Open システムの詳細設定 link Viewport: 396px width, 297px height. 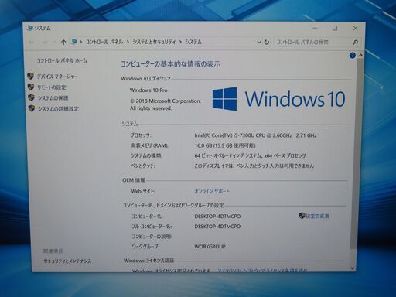pyautogui.click(x=58, y=109)
